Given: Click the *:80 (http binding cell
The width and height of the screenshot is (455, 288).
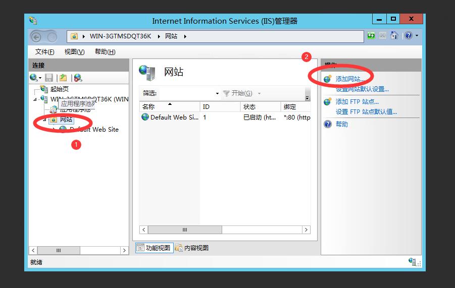Looking at the screenshot, I should [297, 118].
